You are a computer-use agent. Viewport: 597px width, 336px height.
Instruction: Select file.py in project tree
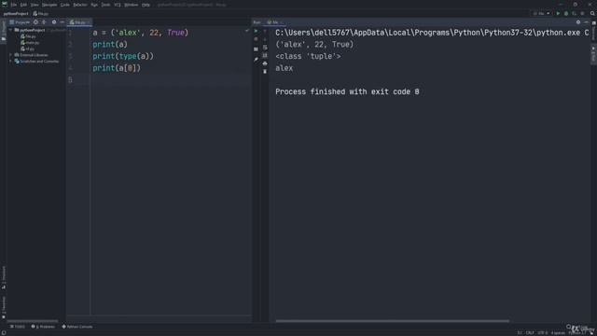(x=29, y=36)
